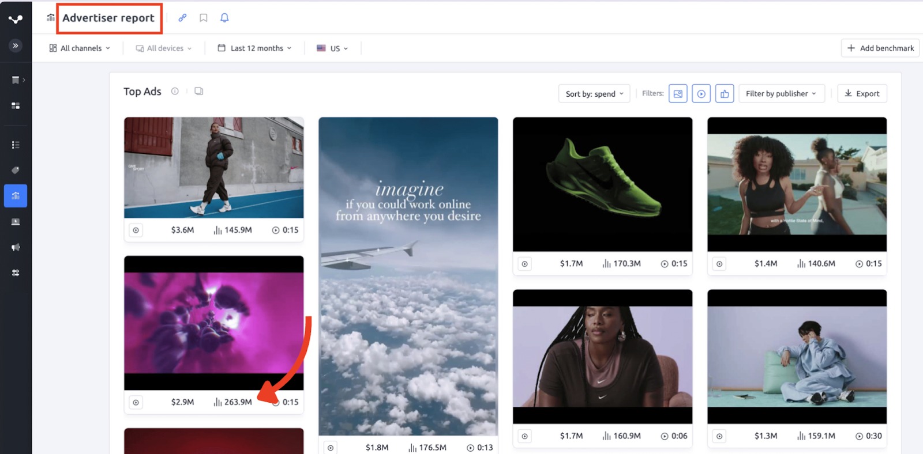
Task: Expand the Last 12 months date dropdown
Action: tap(254, 48)
